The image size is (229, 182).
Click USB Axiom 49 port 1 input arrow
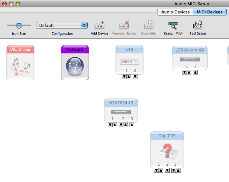coord(184,72)
